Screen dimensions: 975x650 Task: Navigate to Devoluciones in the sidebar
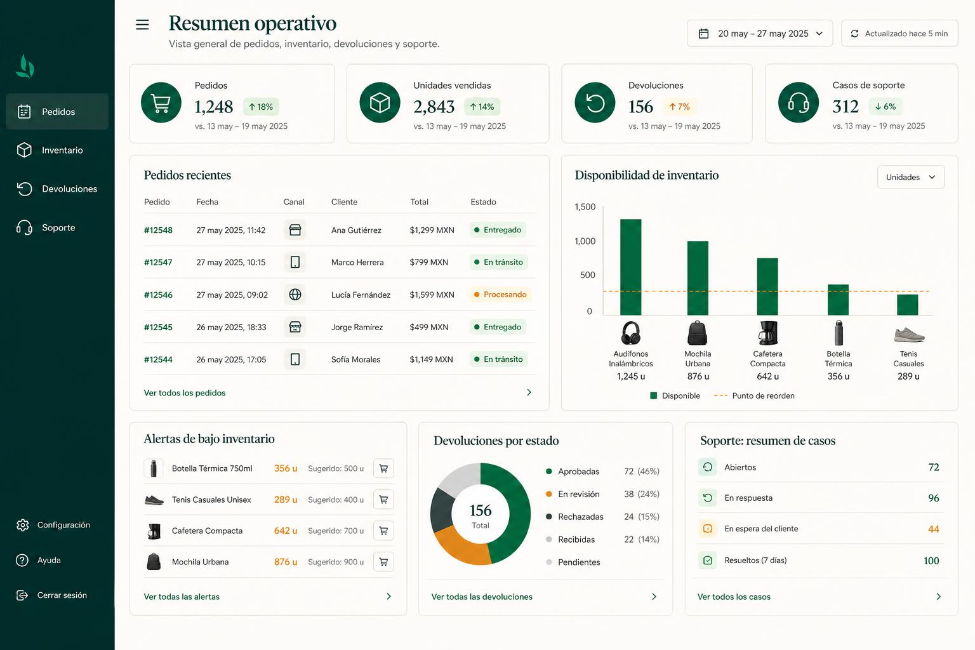(x=57, y=189)
